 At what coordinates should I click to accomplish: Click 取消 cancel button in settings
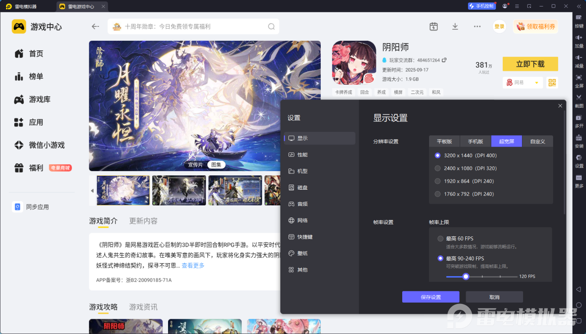(x=494, y=297)
